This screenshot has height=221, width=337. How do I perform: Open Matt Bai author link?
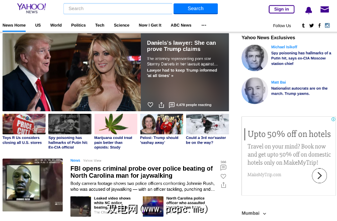pyautogui.click(x=278, y=82)
